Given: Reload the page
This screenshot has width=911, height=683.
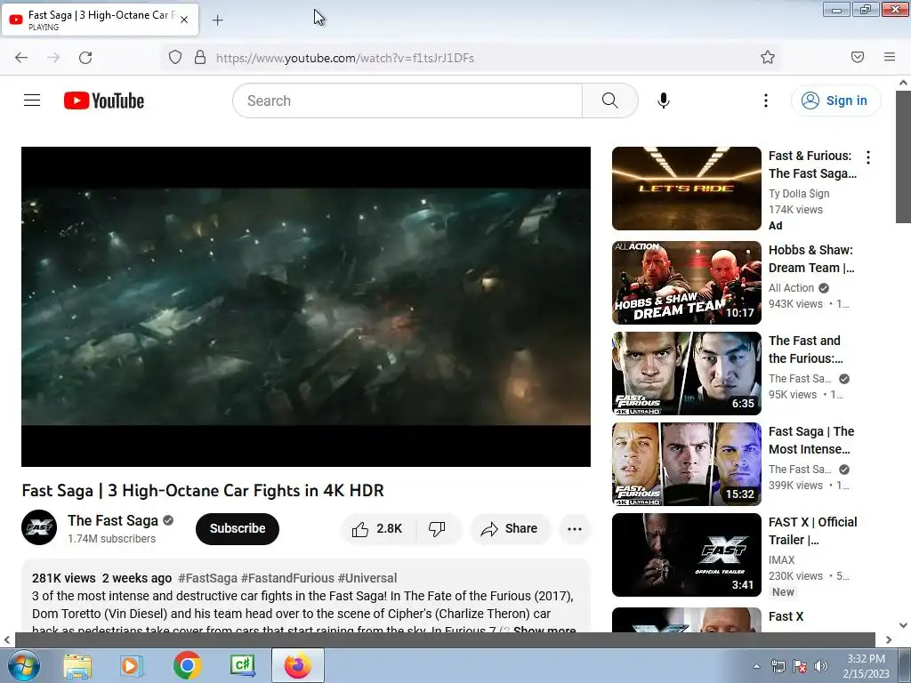Looking at the screenshot, I should [85, 58].
